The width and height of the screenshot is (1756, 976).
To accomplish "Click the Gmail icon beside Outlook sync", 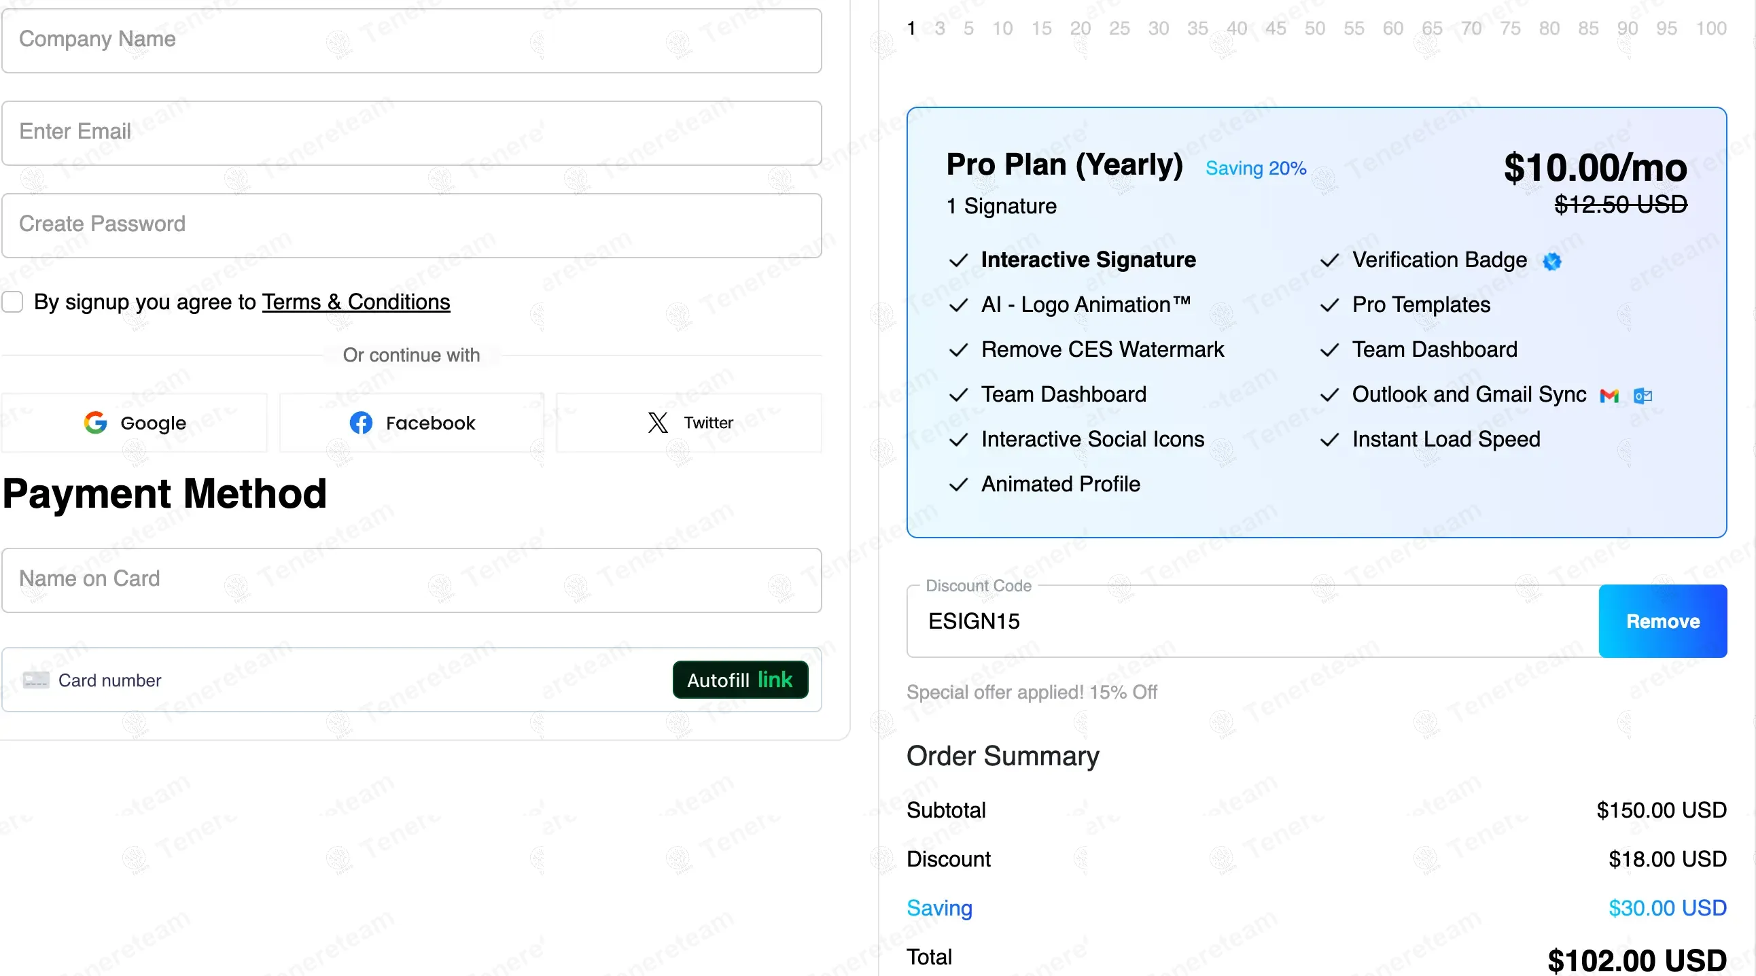I will pos(1609,396).
